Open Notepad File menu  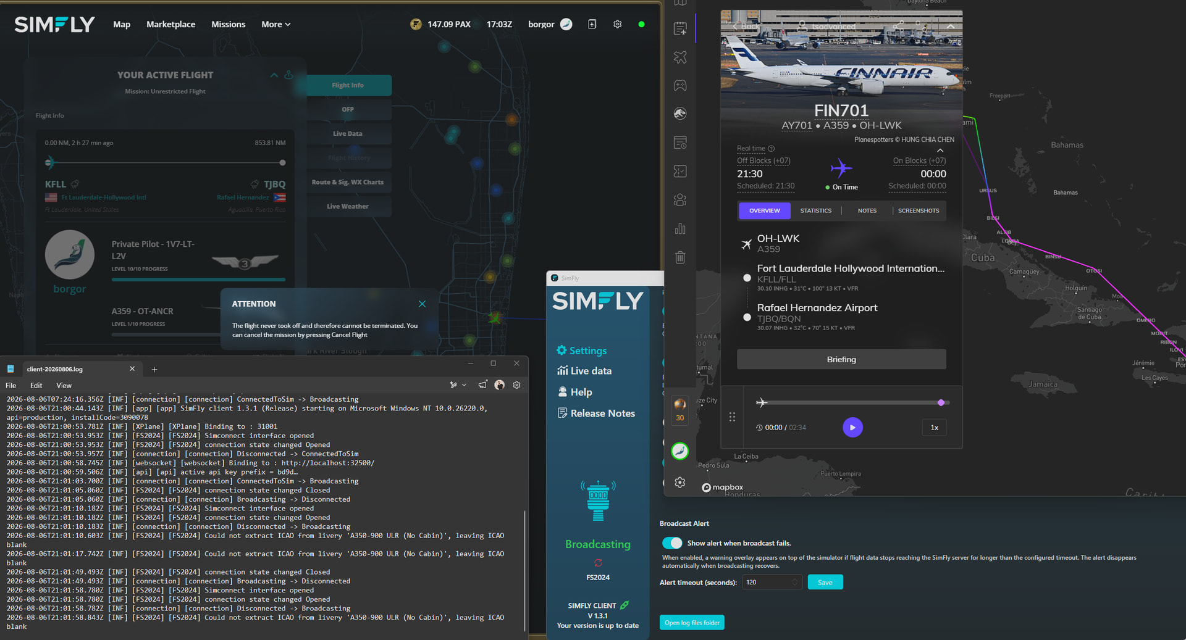tap(11, 385)
